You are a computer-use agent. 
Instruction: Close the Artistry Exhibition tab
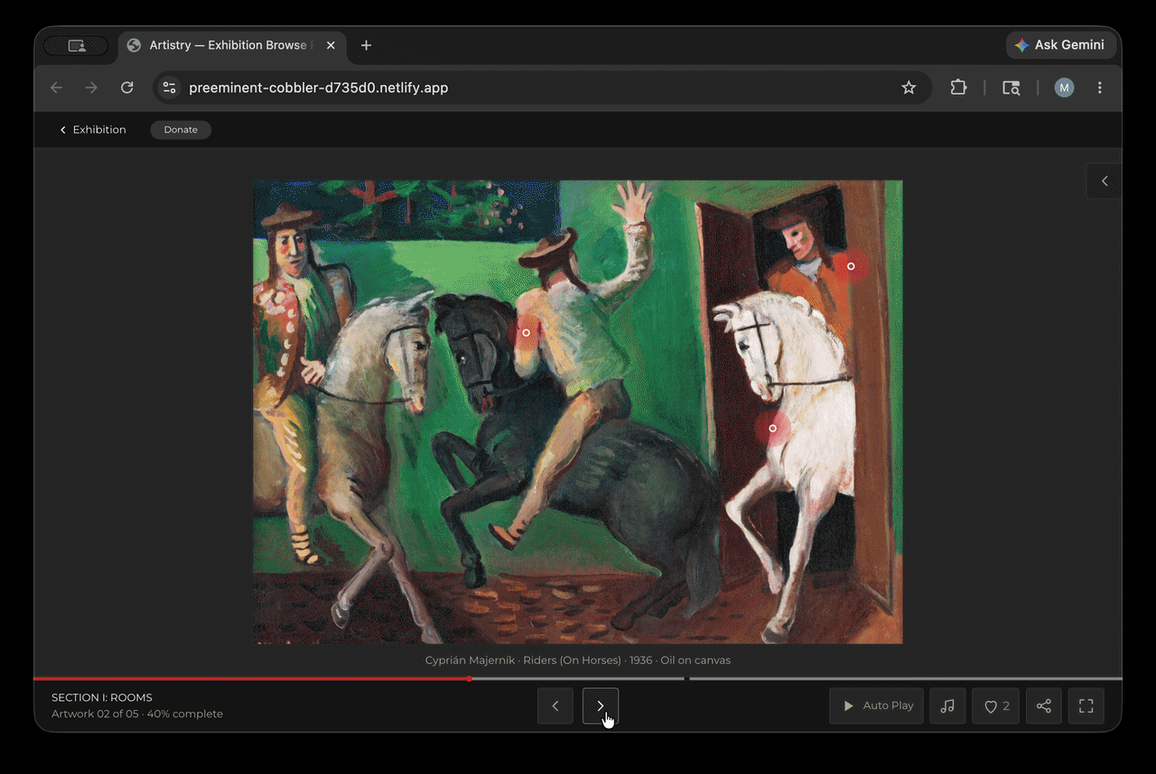[331, 45]
